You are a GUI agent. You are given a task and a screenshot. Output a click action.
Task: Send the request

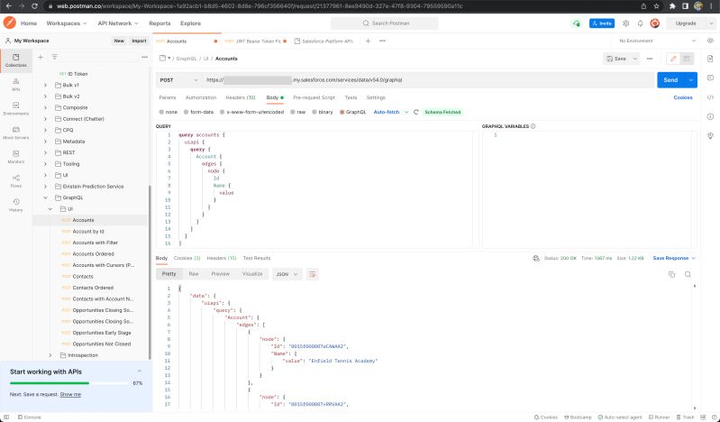point(670,80)
